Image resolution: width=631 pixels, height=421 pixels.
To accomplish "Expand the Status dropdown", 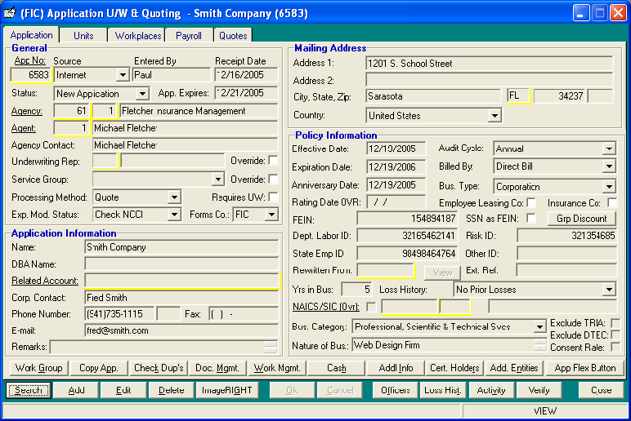I will coord(141,94).
